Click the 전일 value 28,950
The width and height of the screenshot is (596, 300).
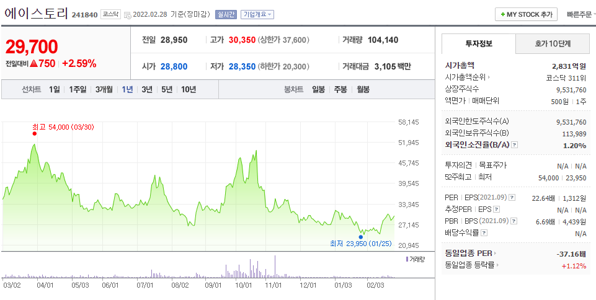(x=174, y=40)
